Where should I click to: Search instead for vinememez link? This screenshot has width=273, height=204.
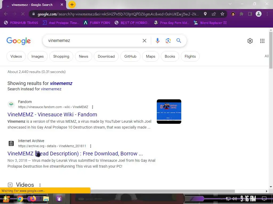(x=51, y=89)
